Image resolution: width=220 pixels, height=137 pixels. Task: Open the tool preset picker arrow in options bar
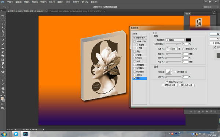point(8,7)
